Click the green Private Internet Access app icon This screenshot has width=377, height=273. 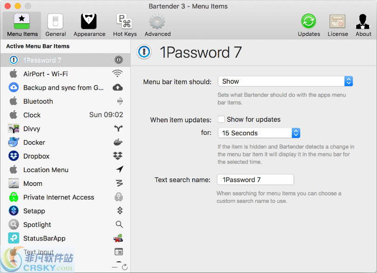click(x=13, y=197)
